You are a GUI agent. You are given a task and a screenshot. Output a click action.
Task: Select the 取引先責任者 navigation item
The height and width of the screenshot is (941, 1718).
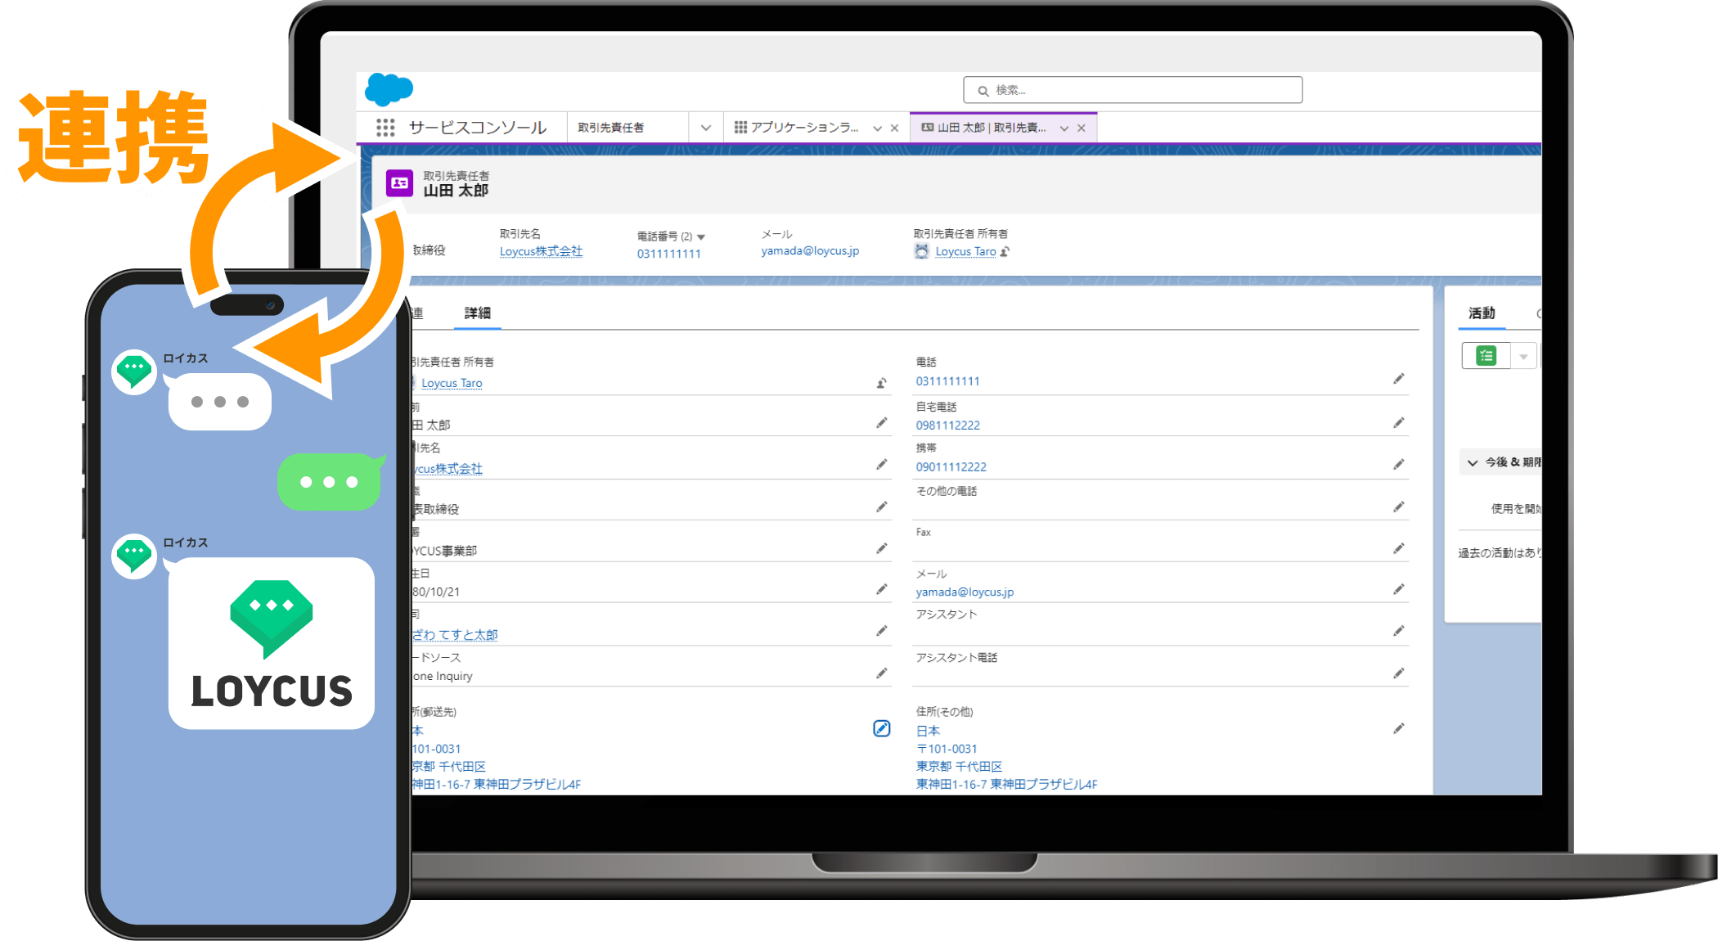pyautogui.click(x=611, y=128)
